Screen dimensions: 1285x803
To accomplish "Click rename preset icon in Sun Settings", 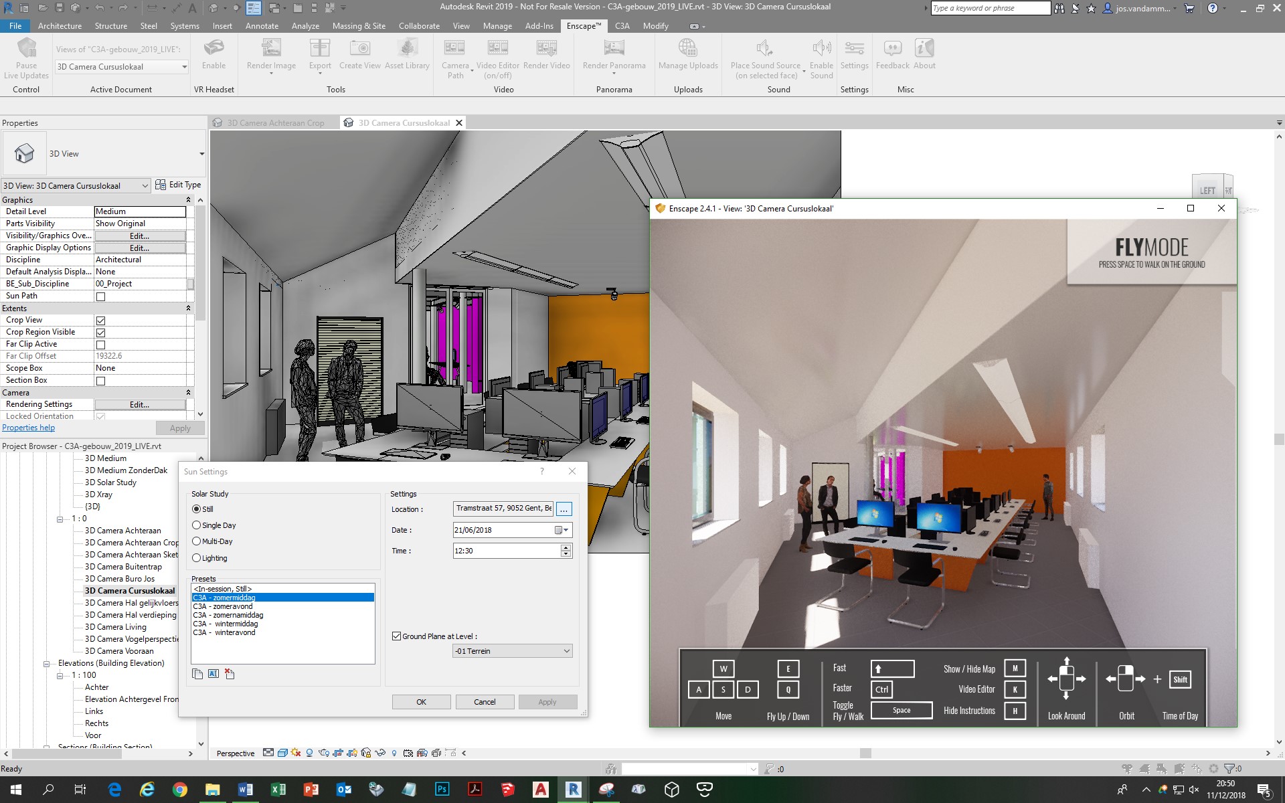I will (213, 674).
